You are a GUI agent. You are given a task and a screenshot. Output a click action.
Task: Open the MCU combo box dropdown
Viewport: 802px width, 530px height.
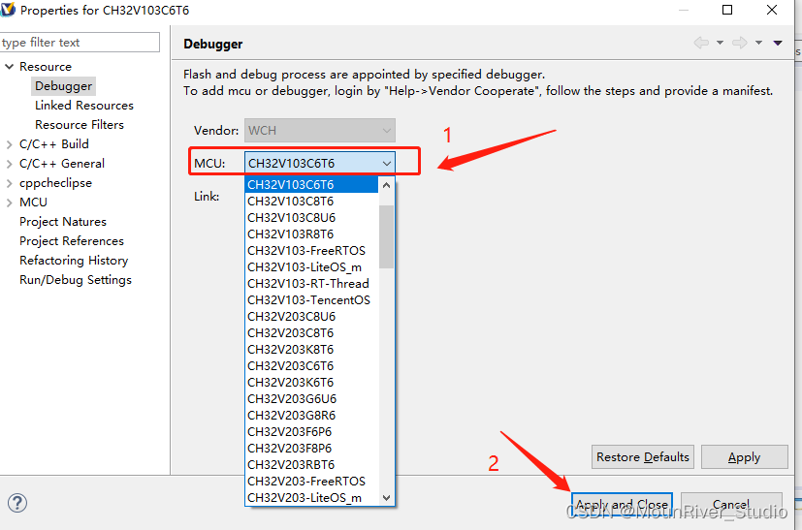click(x=387, y=164)
